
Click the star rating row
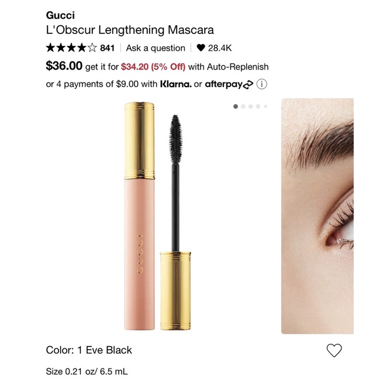coord(71,47)
